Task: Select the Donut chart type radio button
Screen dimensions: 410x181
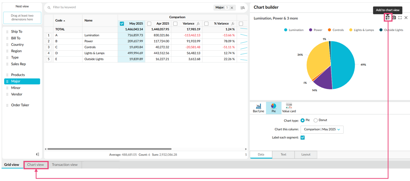Action: (315, 120)
